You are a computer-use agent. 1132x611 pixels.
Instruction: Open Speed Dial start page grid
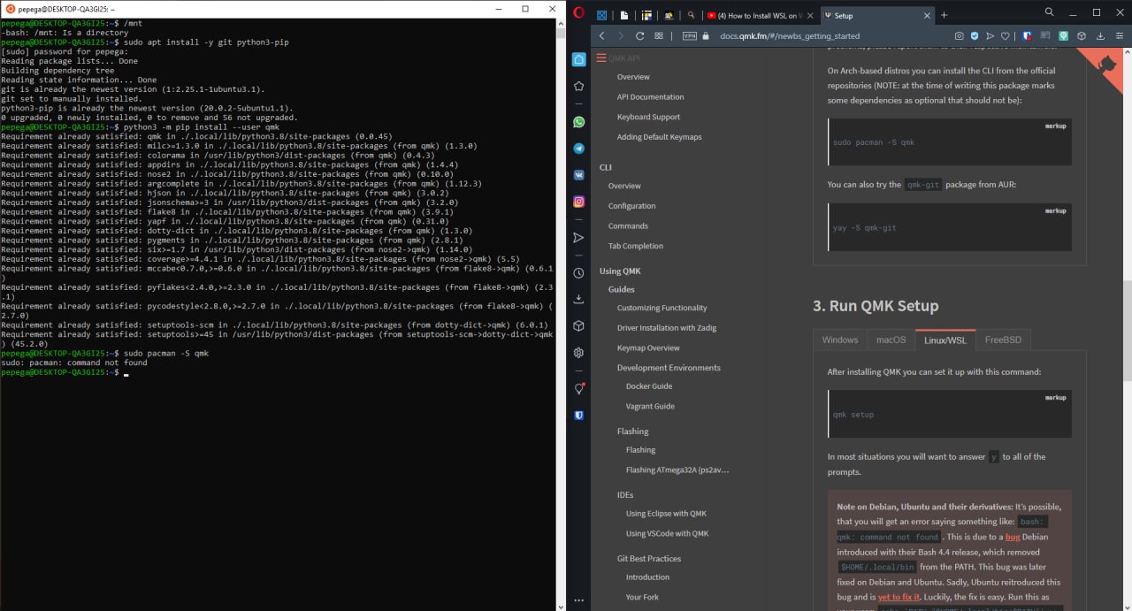click(x=659, y=36)
